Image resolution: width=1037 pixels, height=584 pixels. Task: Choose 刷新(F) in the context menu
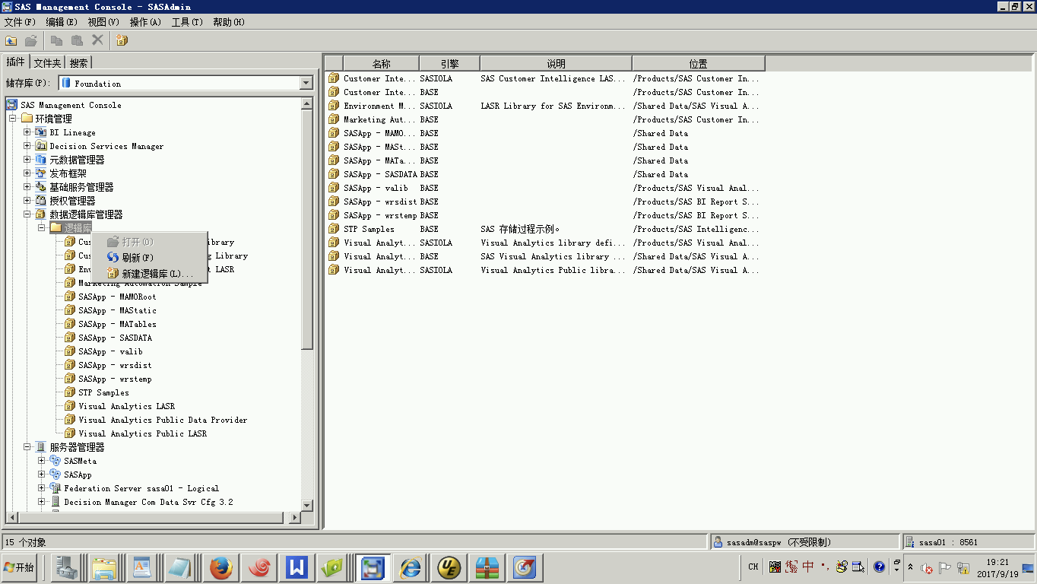coord(149,258)
